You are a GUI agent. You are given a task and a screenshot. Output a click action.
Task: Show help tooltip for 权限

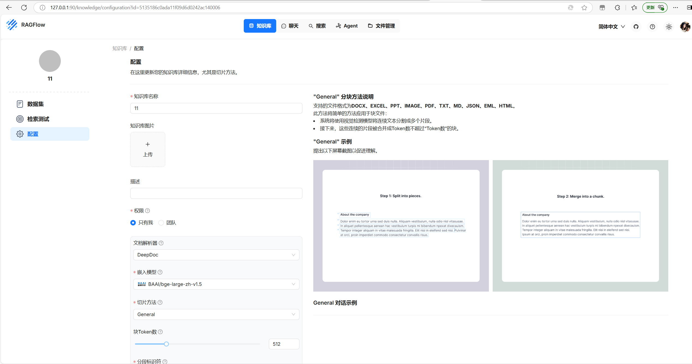coord(148,211)
